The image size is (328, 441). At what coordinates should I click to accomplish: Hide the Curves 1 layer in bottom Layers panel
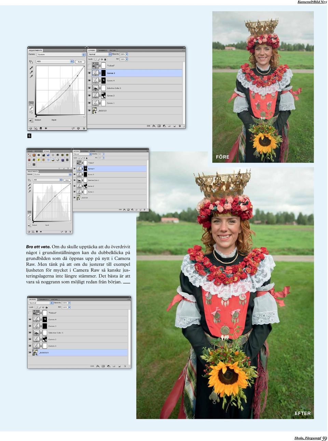[30, 346]
